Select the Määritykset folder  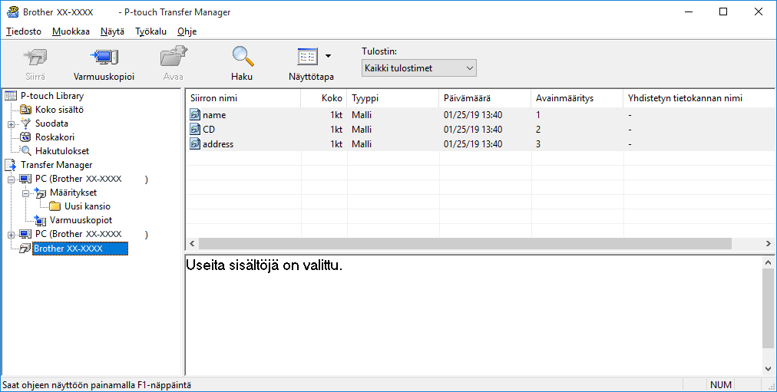pyautogui.click(x=74, y=193)
